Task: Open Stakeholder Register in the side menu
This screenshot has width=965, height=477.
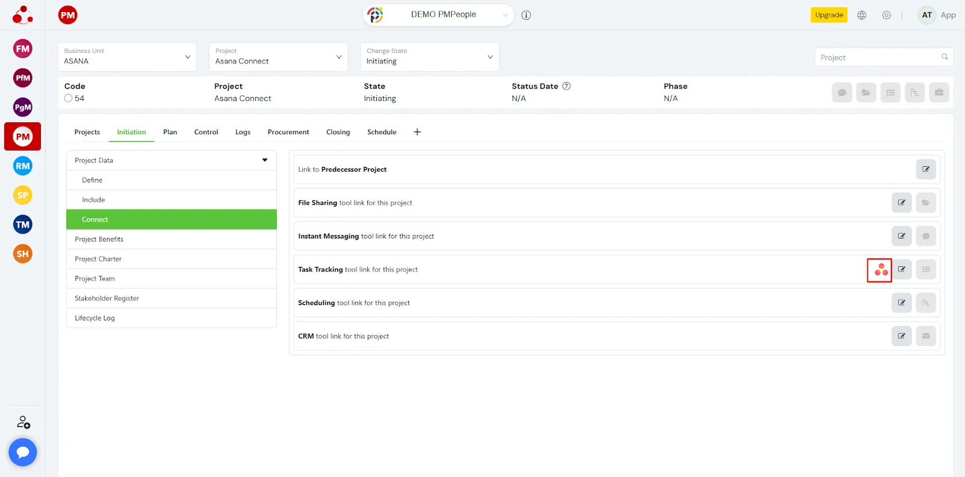Action: click(107, 298)
